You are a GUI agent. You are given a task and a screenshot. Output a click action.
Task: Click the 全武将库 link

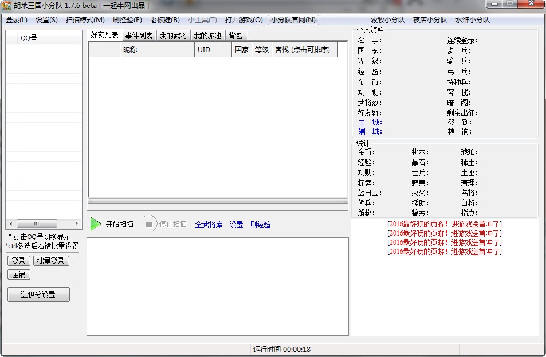(x=209, y=225)
